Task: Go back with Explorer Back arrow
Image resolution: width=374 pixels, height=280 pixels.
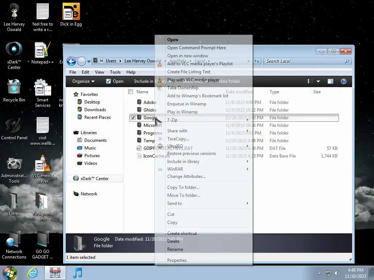Action: [x=71, y=61]
